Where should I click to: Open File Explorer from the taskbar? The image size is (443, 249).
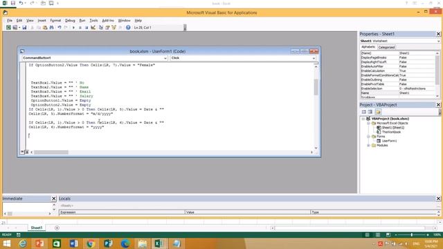click(x=142, y=243)
